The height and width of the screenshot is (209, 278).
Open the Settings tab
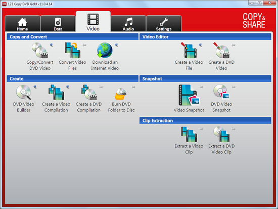coord(164,24)
